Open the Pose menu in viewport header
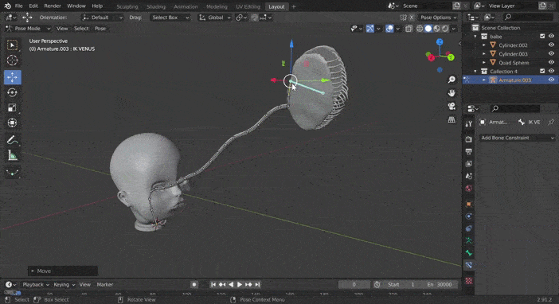Screen dimensions: 559x304 tap(100, 29)
